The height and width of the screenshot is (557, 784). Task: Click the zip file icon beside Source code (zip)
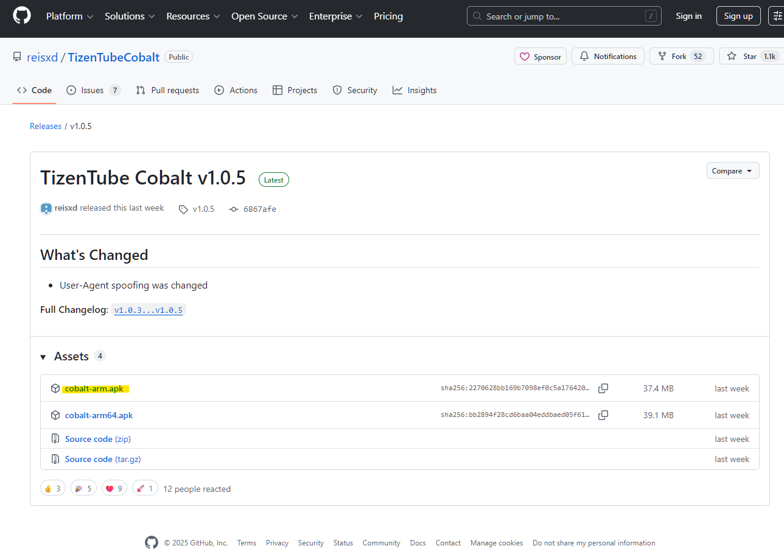pos(55,439)
